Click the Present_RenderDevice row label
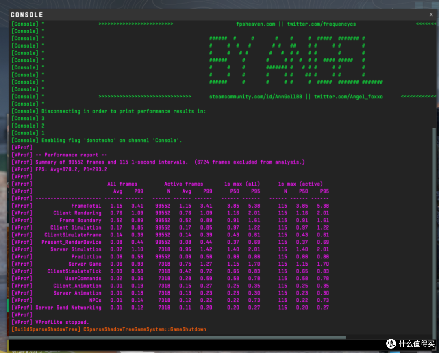The width and height of the screenshot is (439, 353). 72,242
